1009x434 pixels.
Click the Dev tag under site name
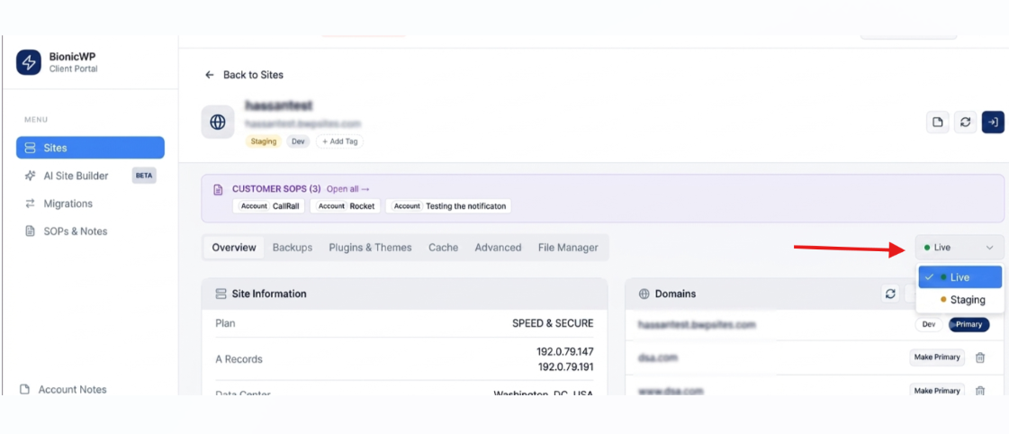(x=298, y=141)
